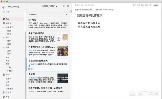Click 句子 notebook label in selected note card
Viewport: 162px width, 99px height.
pyautogui.click(x=31, y=69)
